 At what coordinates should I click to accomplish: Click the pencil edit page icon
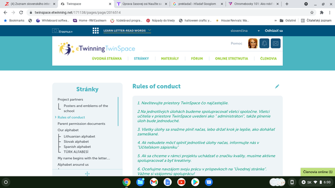[x=277, y=86]
